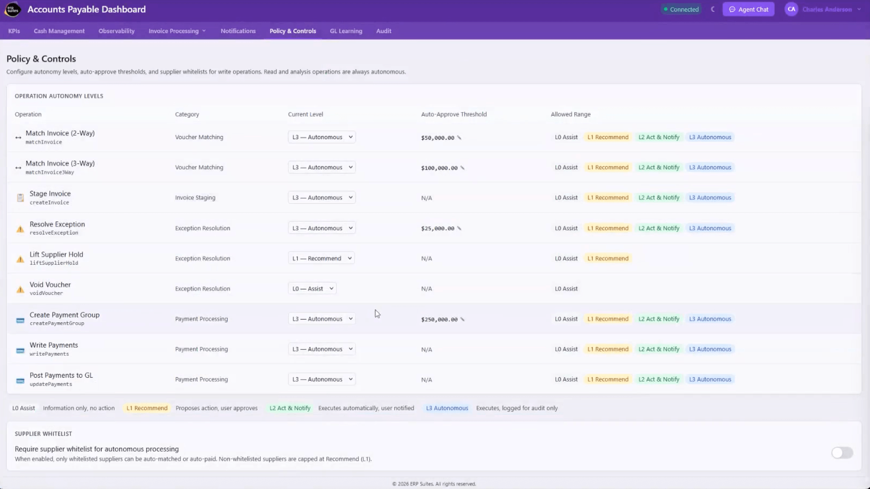Switch to the Observability tab
Viewport: 870px width, 489px height.
click(116, 31)
